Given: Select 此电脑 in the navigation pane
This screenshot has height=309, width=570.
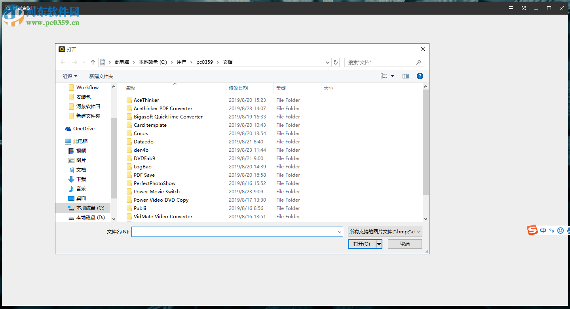Looking at the screenshot, I should click(76, 141).
